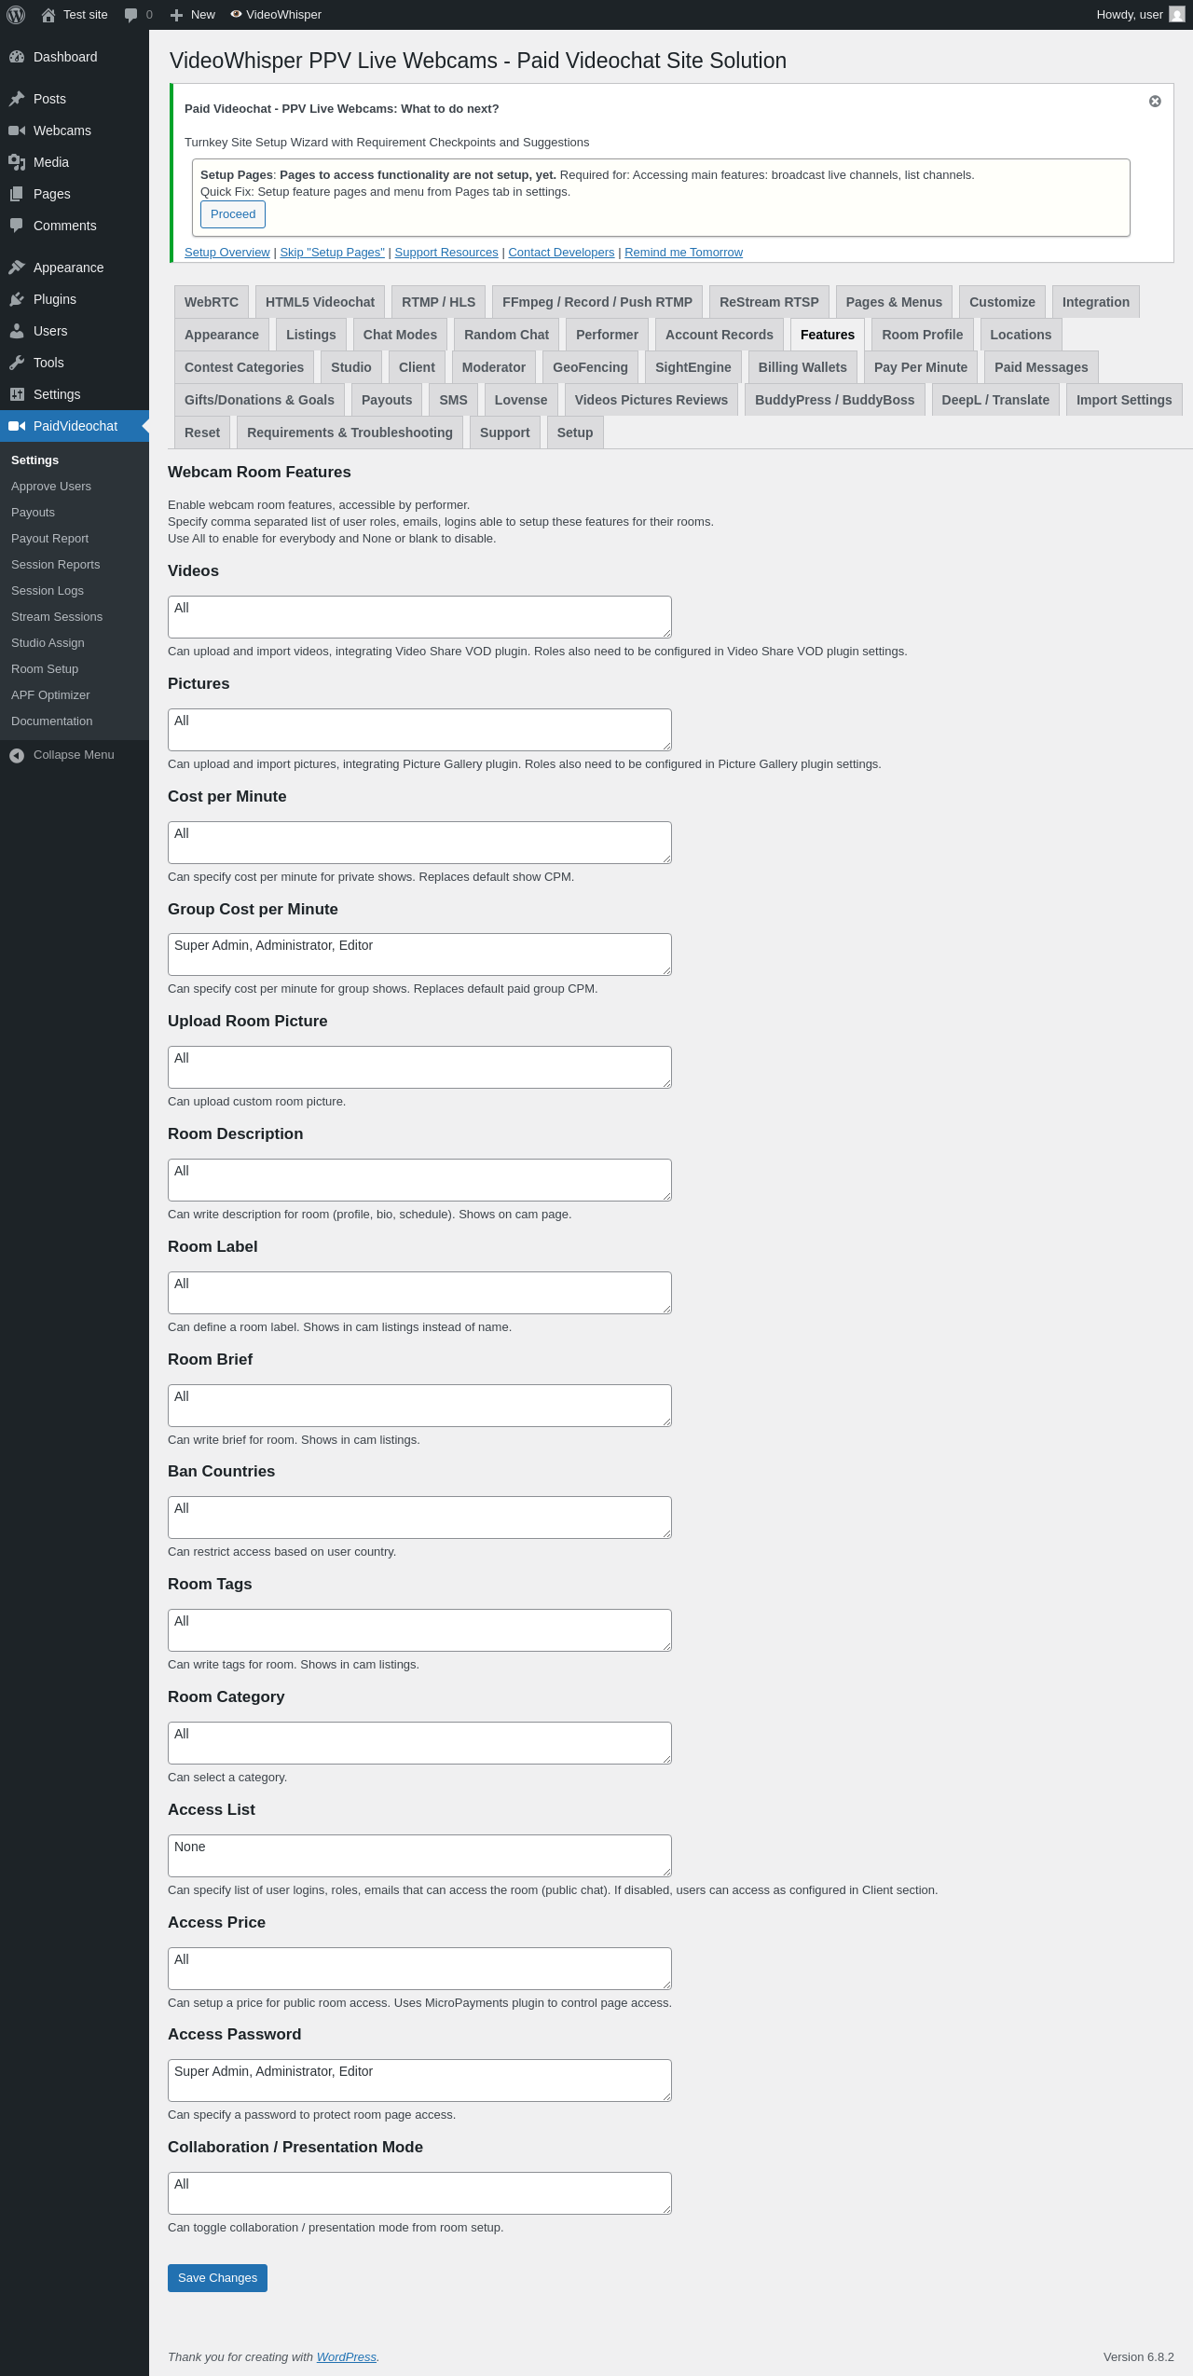Screen dimensions: 1193x2376
Task: Click Remind me Tomorrow link
Action: tap(683, 253)
